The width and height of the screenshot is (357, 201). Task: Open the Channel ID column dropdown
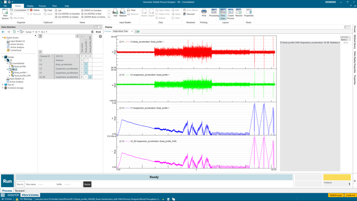(52, 56)
